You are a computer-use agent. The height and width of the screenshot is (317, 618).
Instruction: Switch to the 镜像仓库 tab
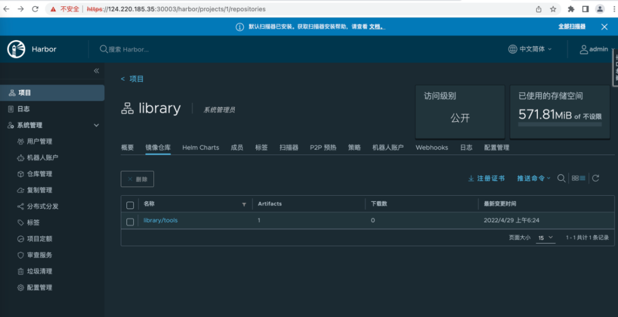pyautogui.click(x=158, y=148)
